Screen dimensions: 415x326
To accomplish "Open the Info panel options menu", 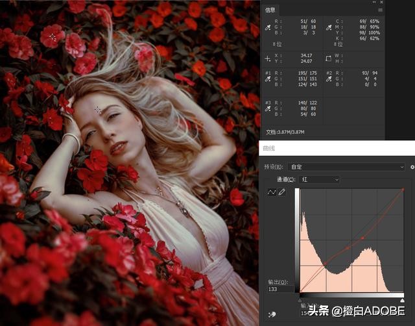I will point(381,10).
